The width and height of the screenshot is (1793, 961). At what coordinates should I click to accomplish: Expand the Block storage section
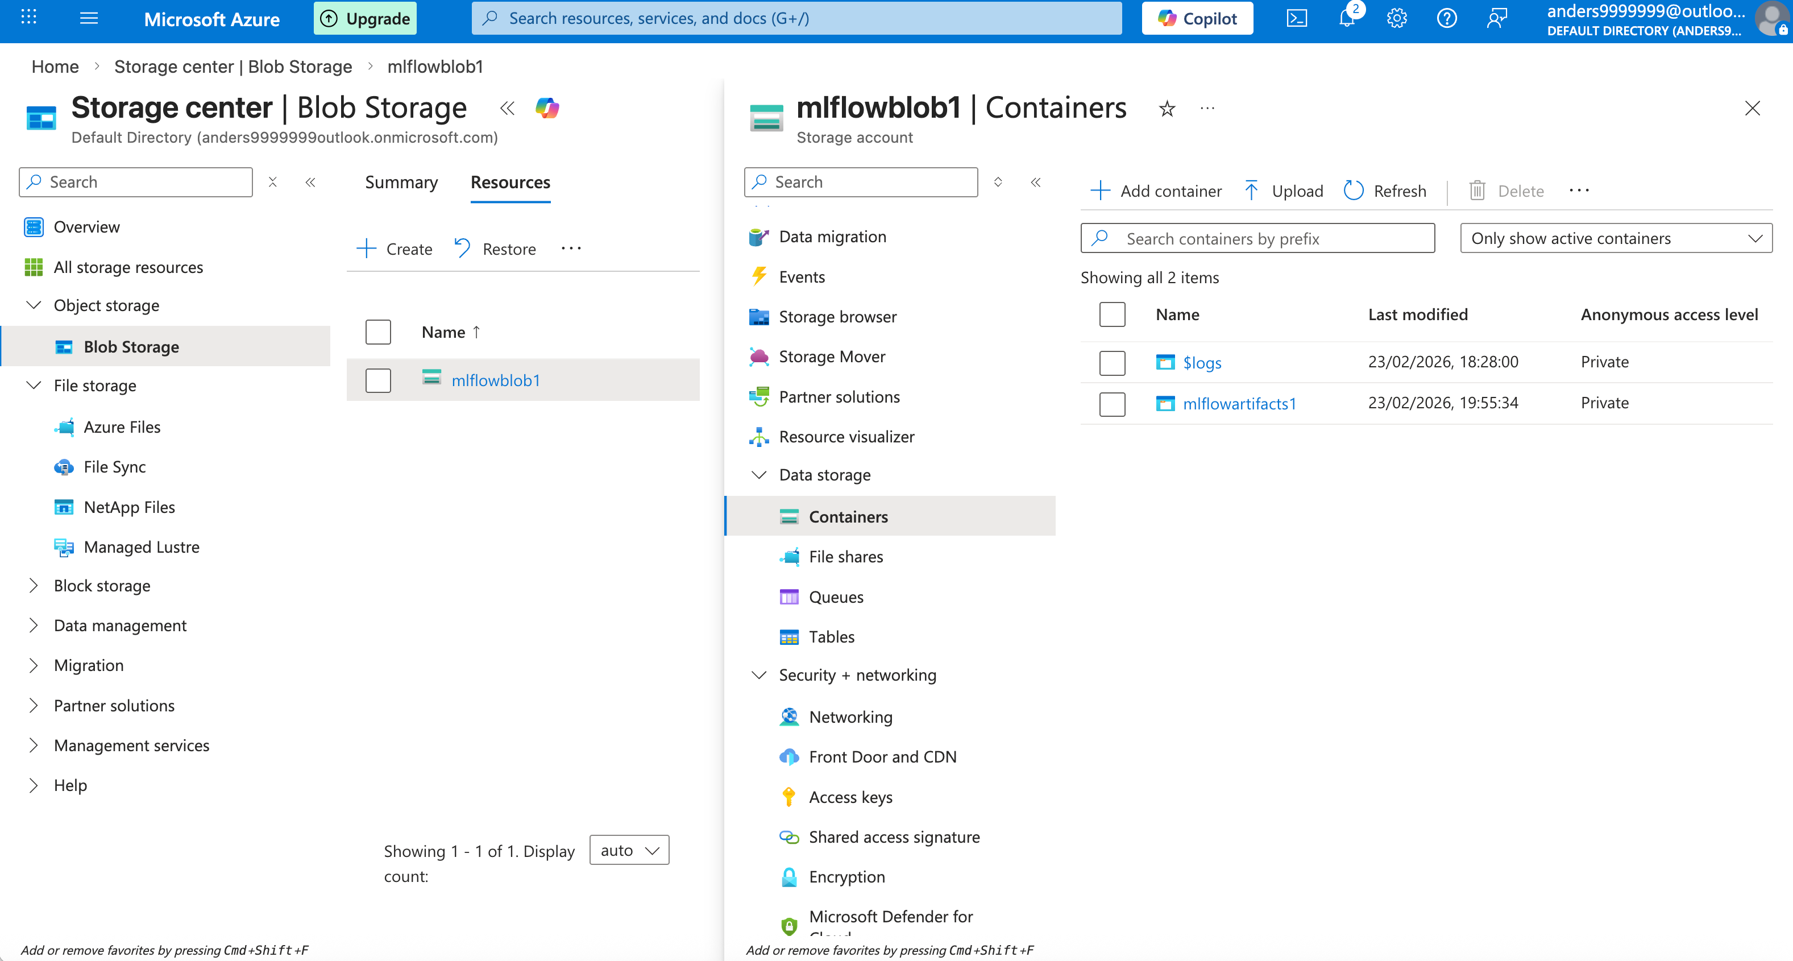pos(34,586)
